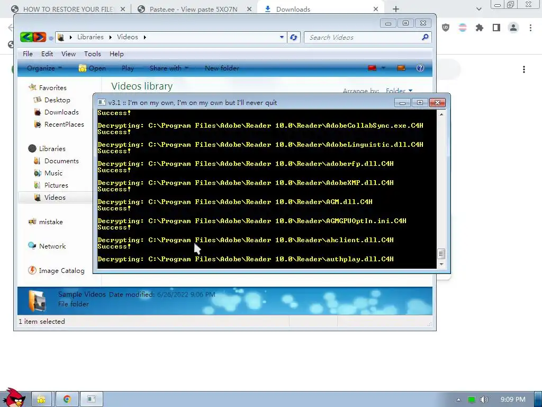The image size is (542, 407).
Task: Click the refresh icon beside the address bar
Action: coord(293,38)
